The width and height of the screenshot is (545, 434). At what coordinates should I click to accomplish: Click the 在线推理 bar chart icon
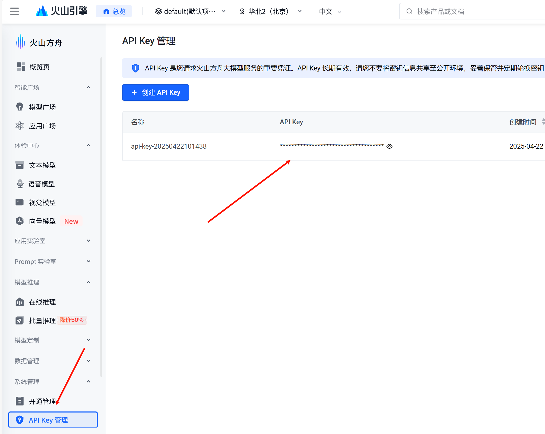click(20, 302)
